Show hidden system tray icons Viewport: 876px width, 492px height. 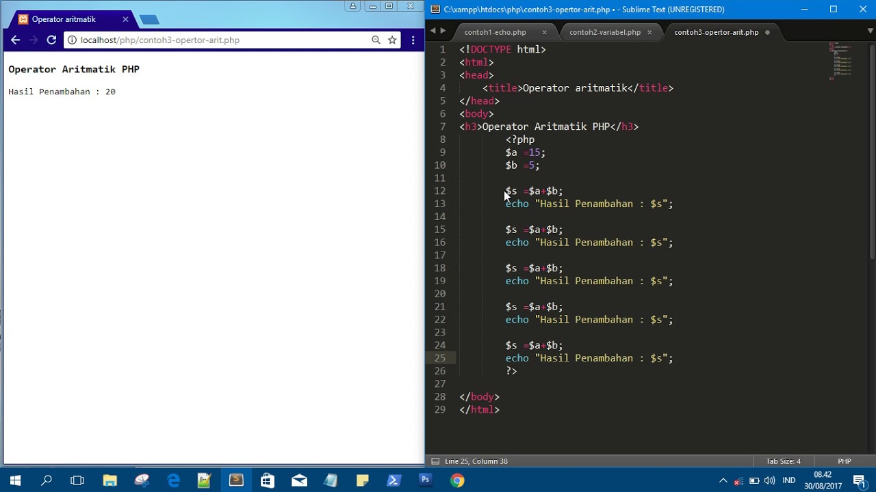click(x=723, y=480)
